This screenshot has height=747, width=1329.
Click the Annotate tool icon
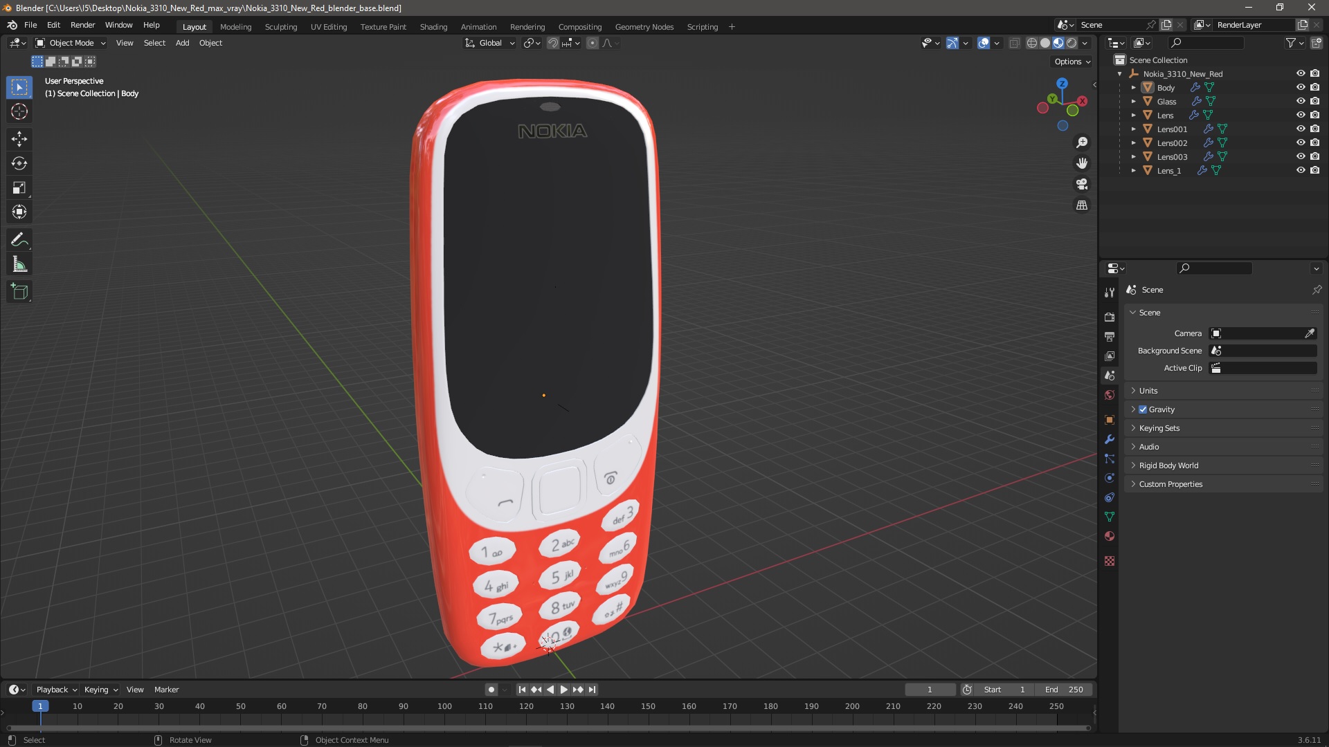tap(20, 238)
